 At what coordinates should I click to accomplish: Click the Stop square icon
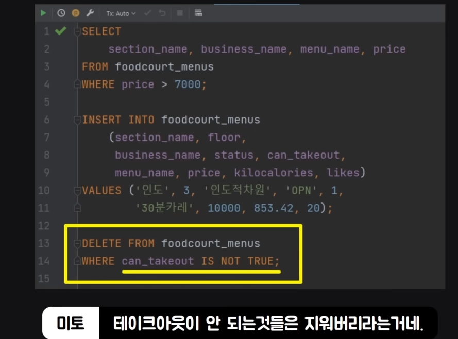coord(180,13)
